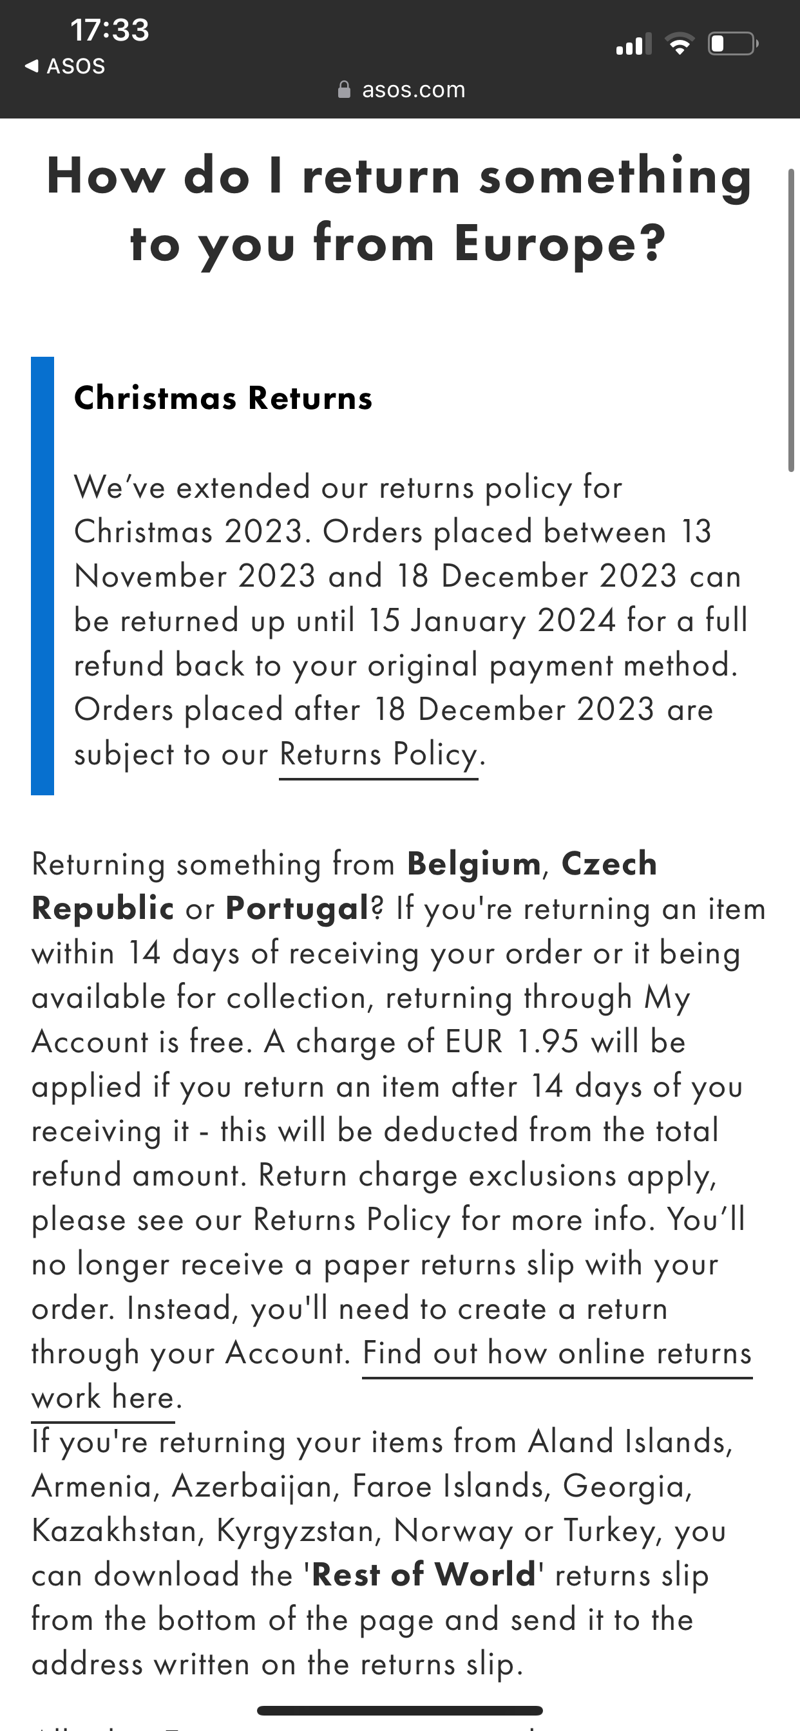
Task: Tap the bold 'Portugal' text
Action: (298, 909)
